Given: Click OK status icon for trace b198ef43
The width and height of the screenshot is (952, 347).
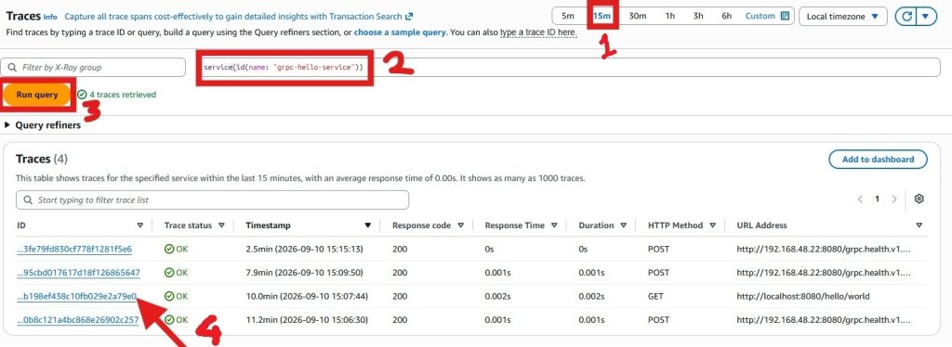Looking at the screenshot, I should (169, 296).
